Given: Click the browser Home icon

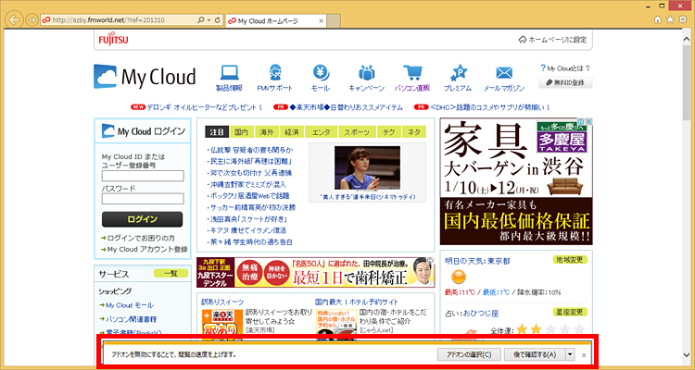Looking at the screenshot, I should click(x=658, y=19).
